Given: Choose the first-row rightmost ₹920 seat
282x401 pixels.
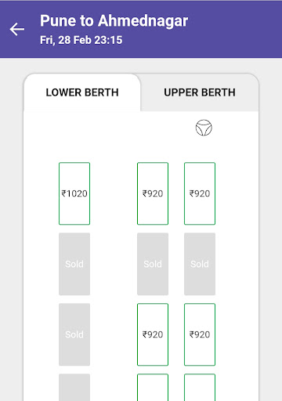Looking at the screenshot, I should [200, 193].
